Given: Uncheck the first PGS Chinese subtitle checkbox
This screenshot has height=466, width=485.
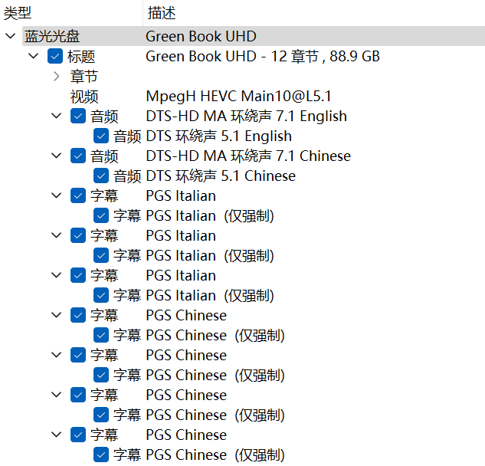Looking at the screenshot, I should pos(78,315).
